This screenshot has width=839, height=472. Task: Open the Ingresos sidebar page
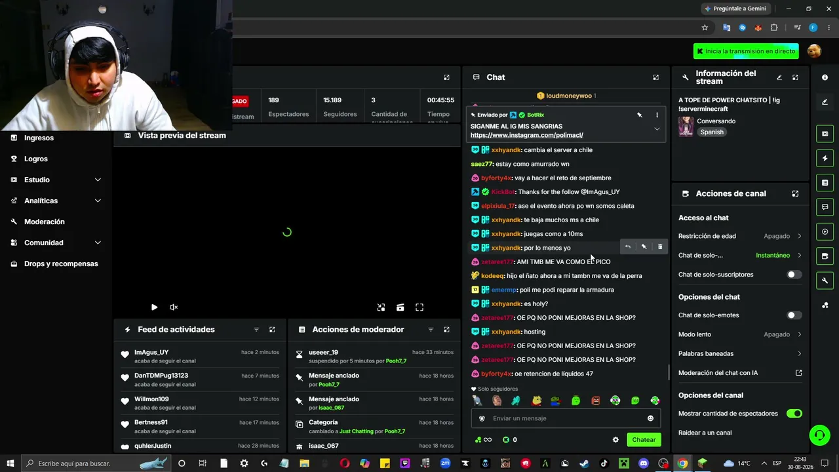pos(39,138)
